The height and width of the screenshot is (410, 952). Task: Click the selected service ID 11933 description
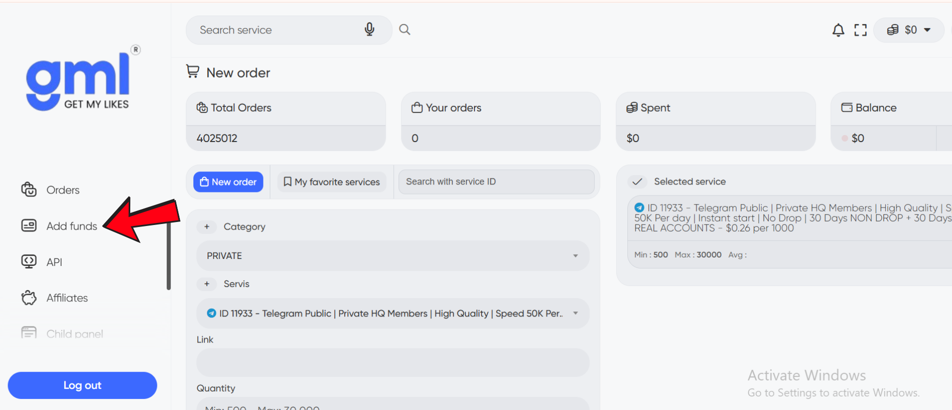point(793,218)
